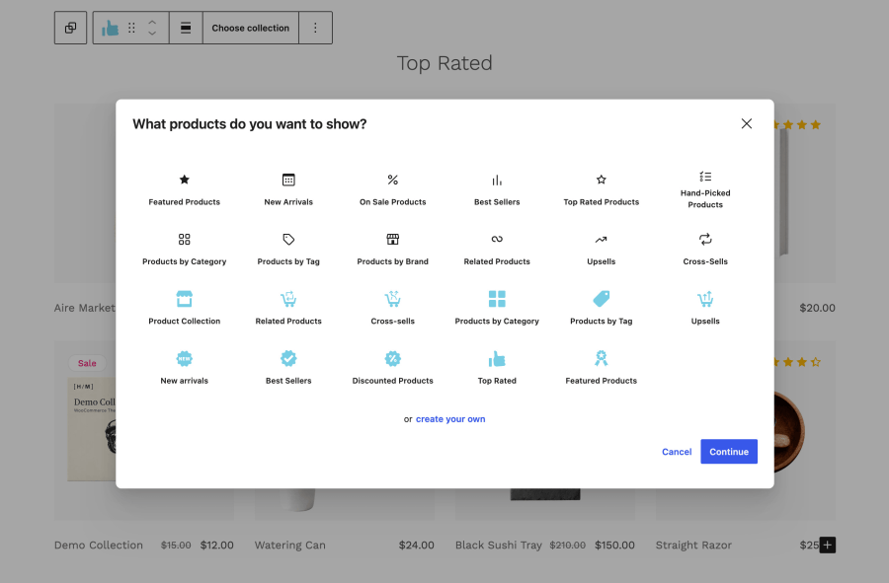Click the $24.00 Watering Can price

pyautogui.click(x=416, y=546)
